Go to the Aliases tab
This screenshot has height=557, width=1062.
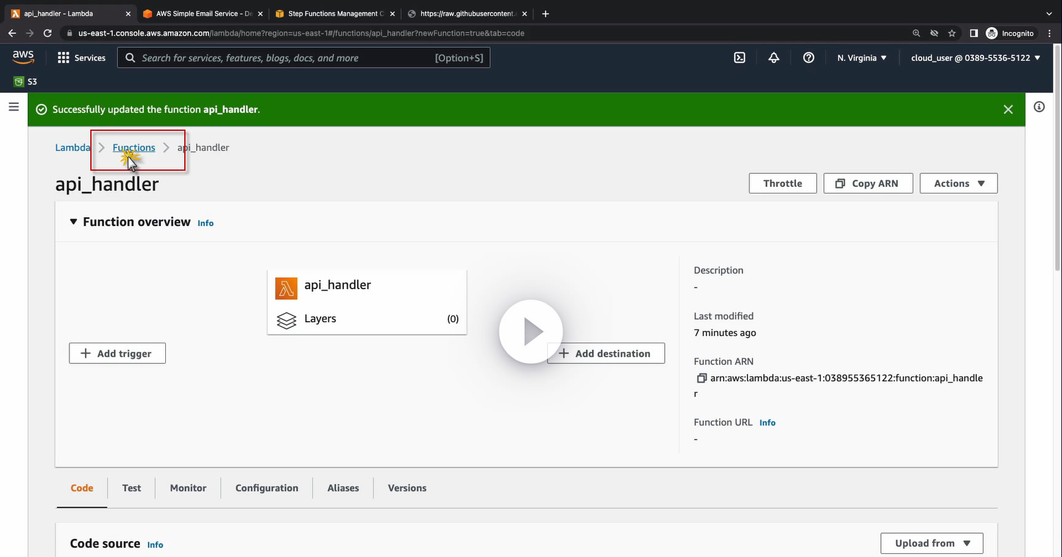click(x=343, y=488)
